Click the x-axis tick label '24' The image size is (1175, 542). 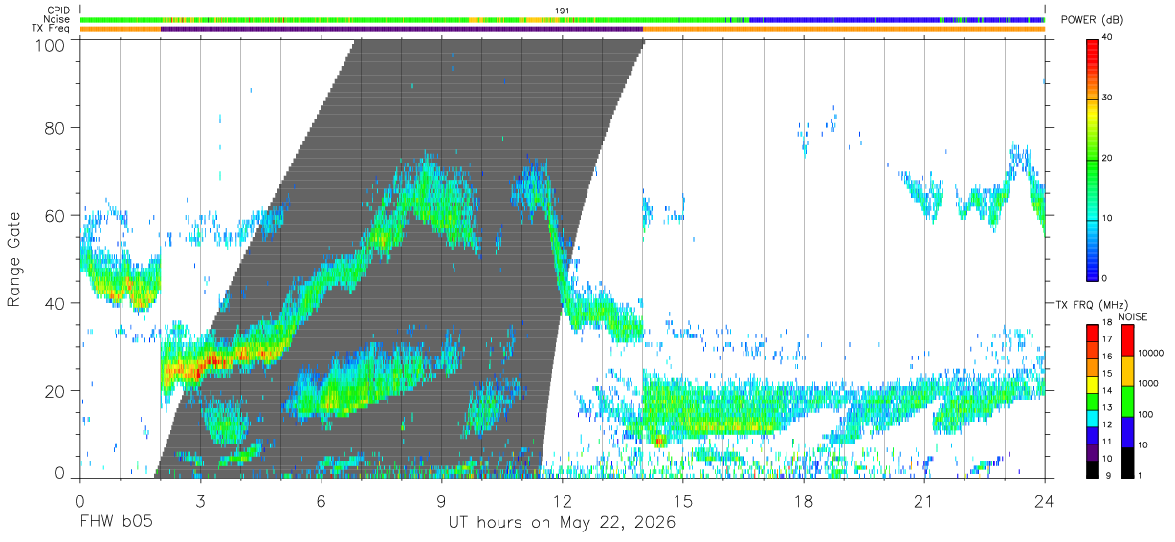[1045, 501]
